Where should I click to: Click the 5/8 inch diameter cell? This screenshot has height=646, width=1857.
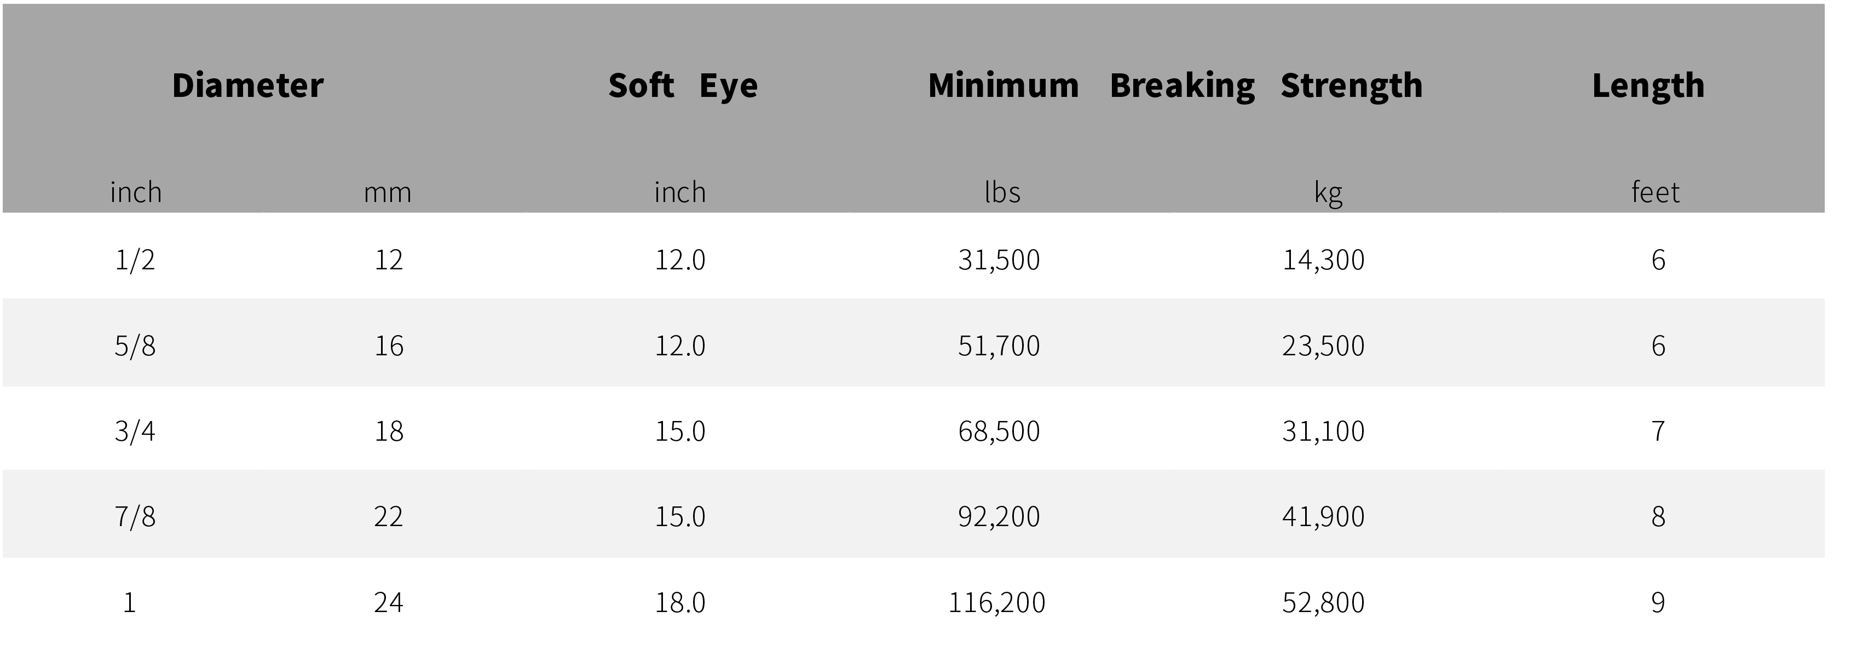pyautogui.click(x=135, y=346)
